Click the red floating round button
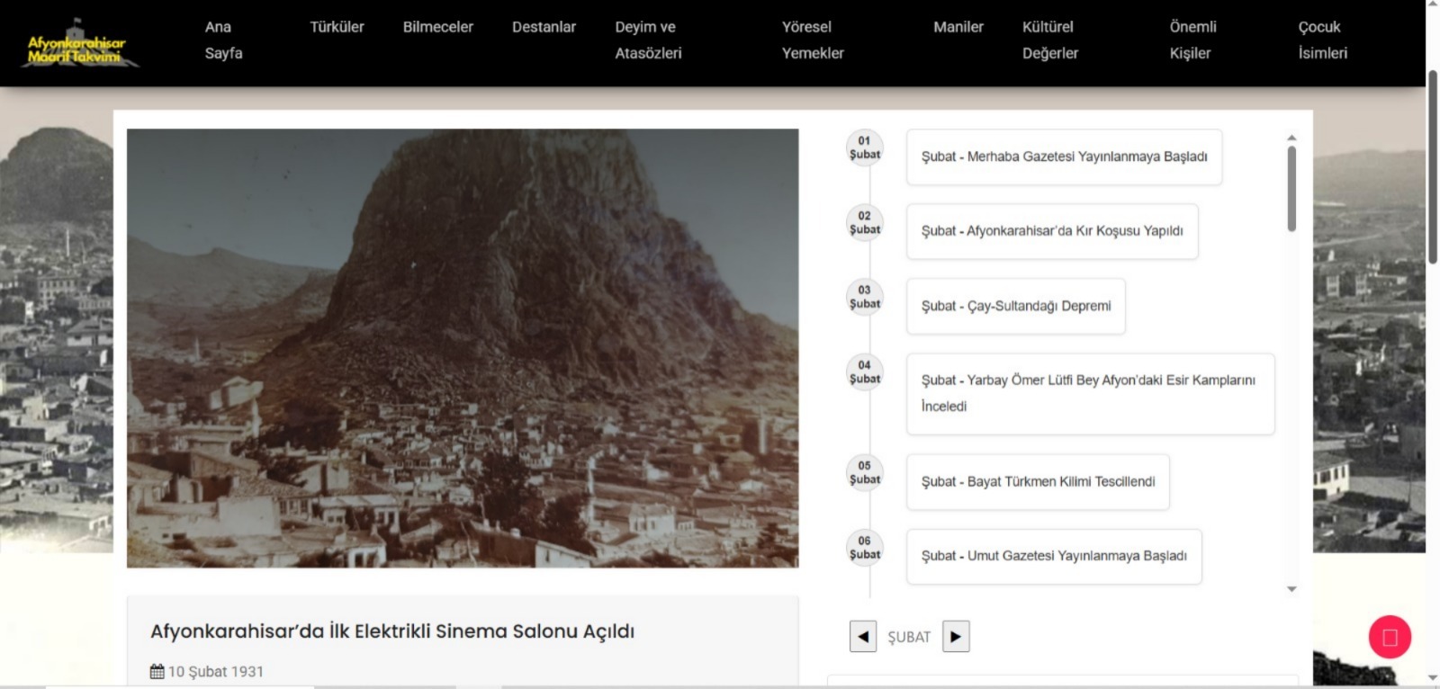Screen dimensions: 1440x689 click(1389, 637)
